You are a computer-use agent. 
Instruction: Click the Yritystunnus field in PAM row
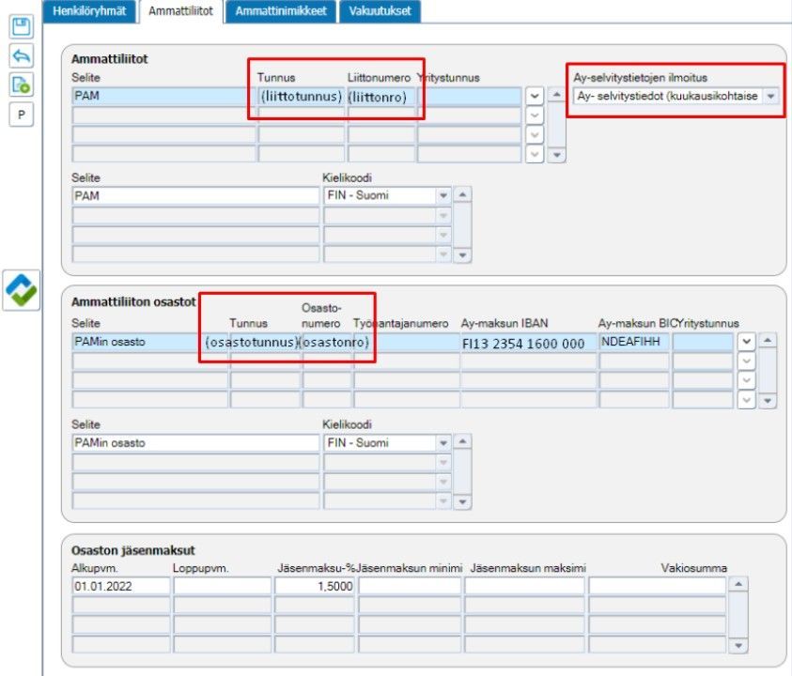pyautogui.click(x=469, y=96)
